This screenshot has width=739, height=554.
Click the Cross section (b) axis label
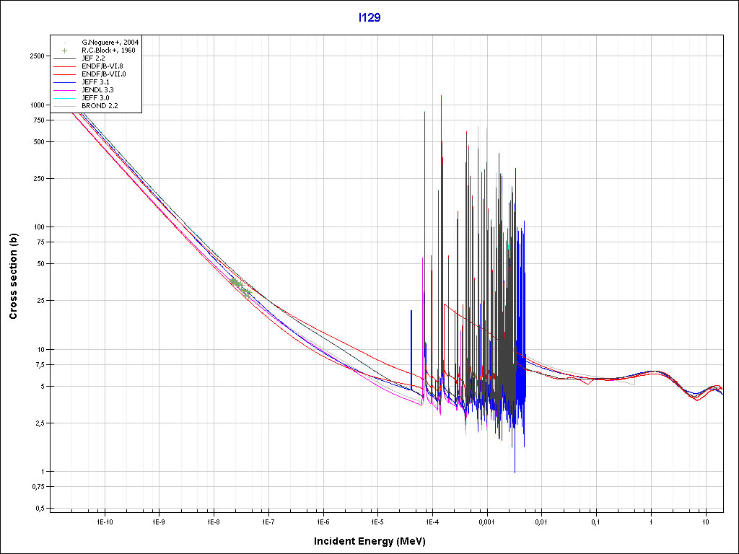13,276
